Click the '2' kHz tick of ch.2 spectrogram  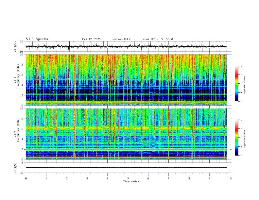tap(23, 149)
